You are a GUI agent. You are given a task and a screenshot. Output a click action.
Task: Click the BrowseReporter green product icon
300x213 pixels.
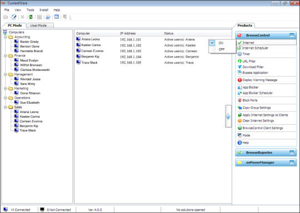[239, 153]
